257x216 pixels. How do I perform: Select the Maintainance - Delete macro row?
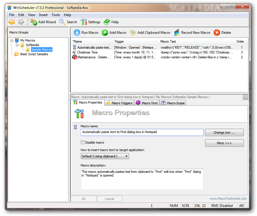[x=159, y=57]
